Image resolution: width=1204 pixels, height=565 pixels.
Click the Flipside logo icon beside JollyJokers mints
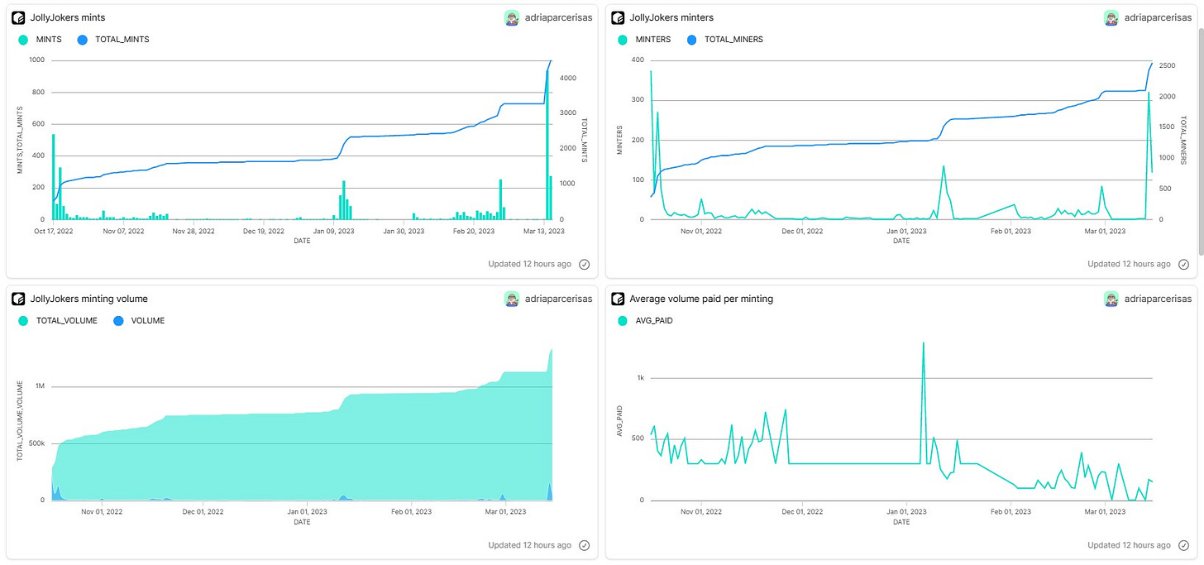tap(18, 17)
